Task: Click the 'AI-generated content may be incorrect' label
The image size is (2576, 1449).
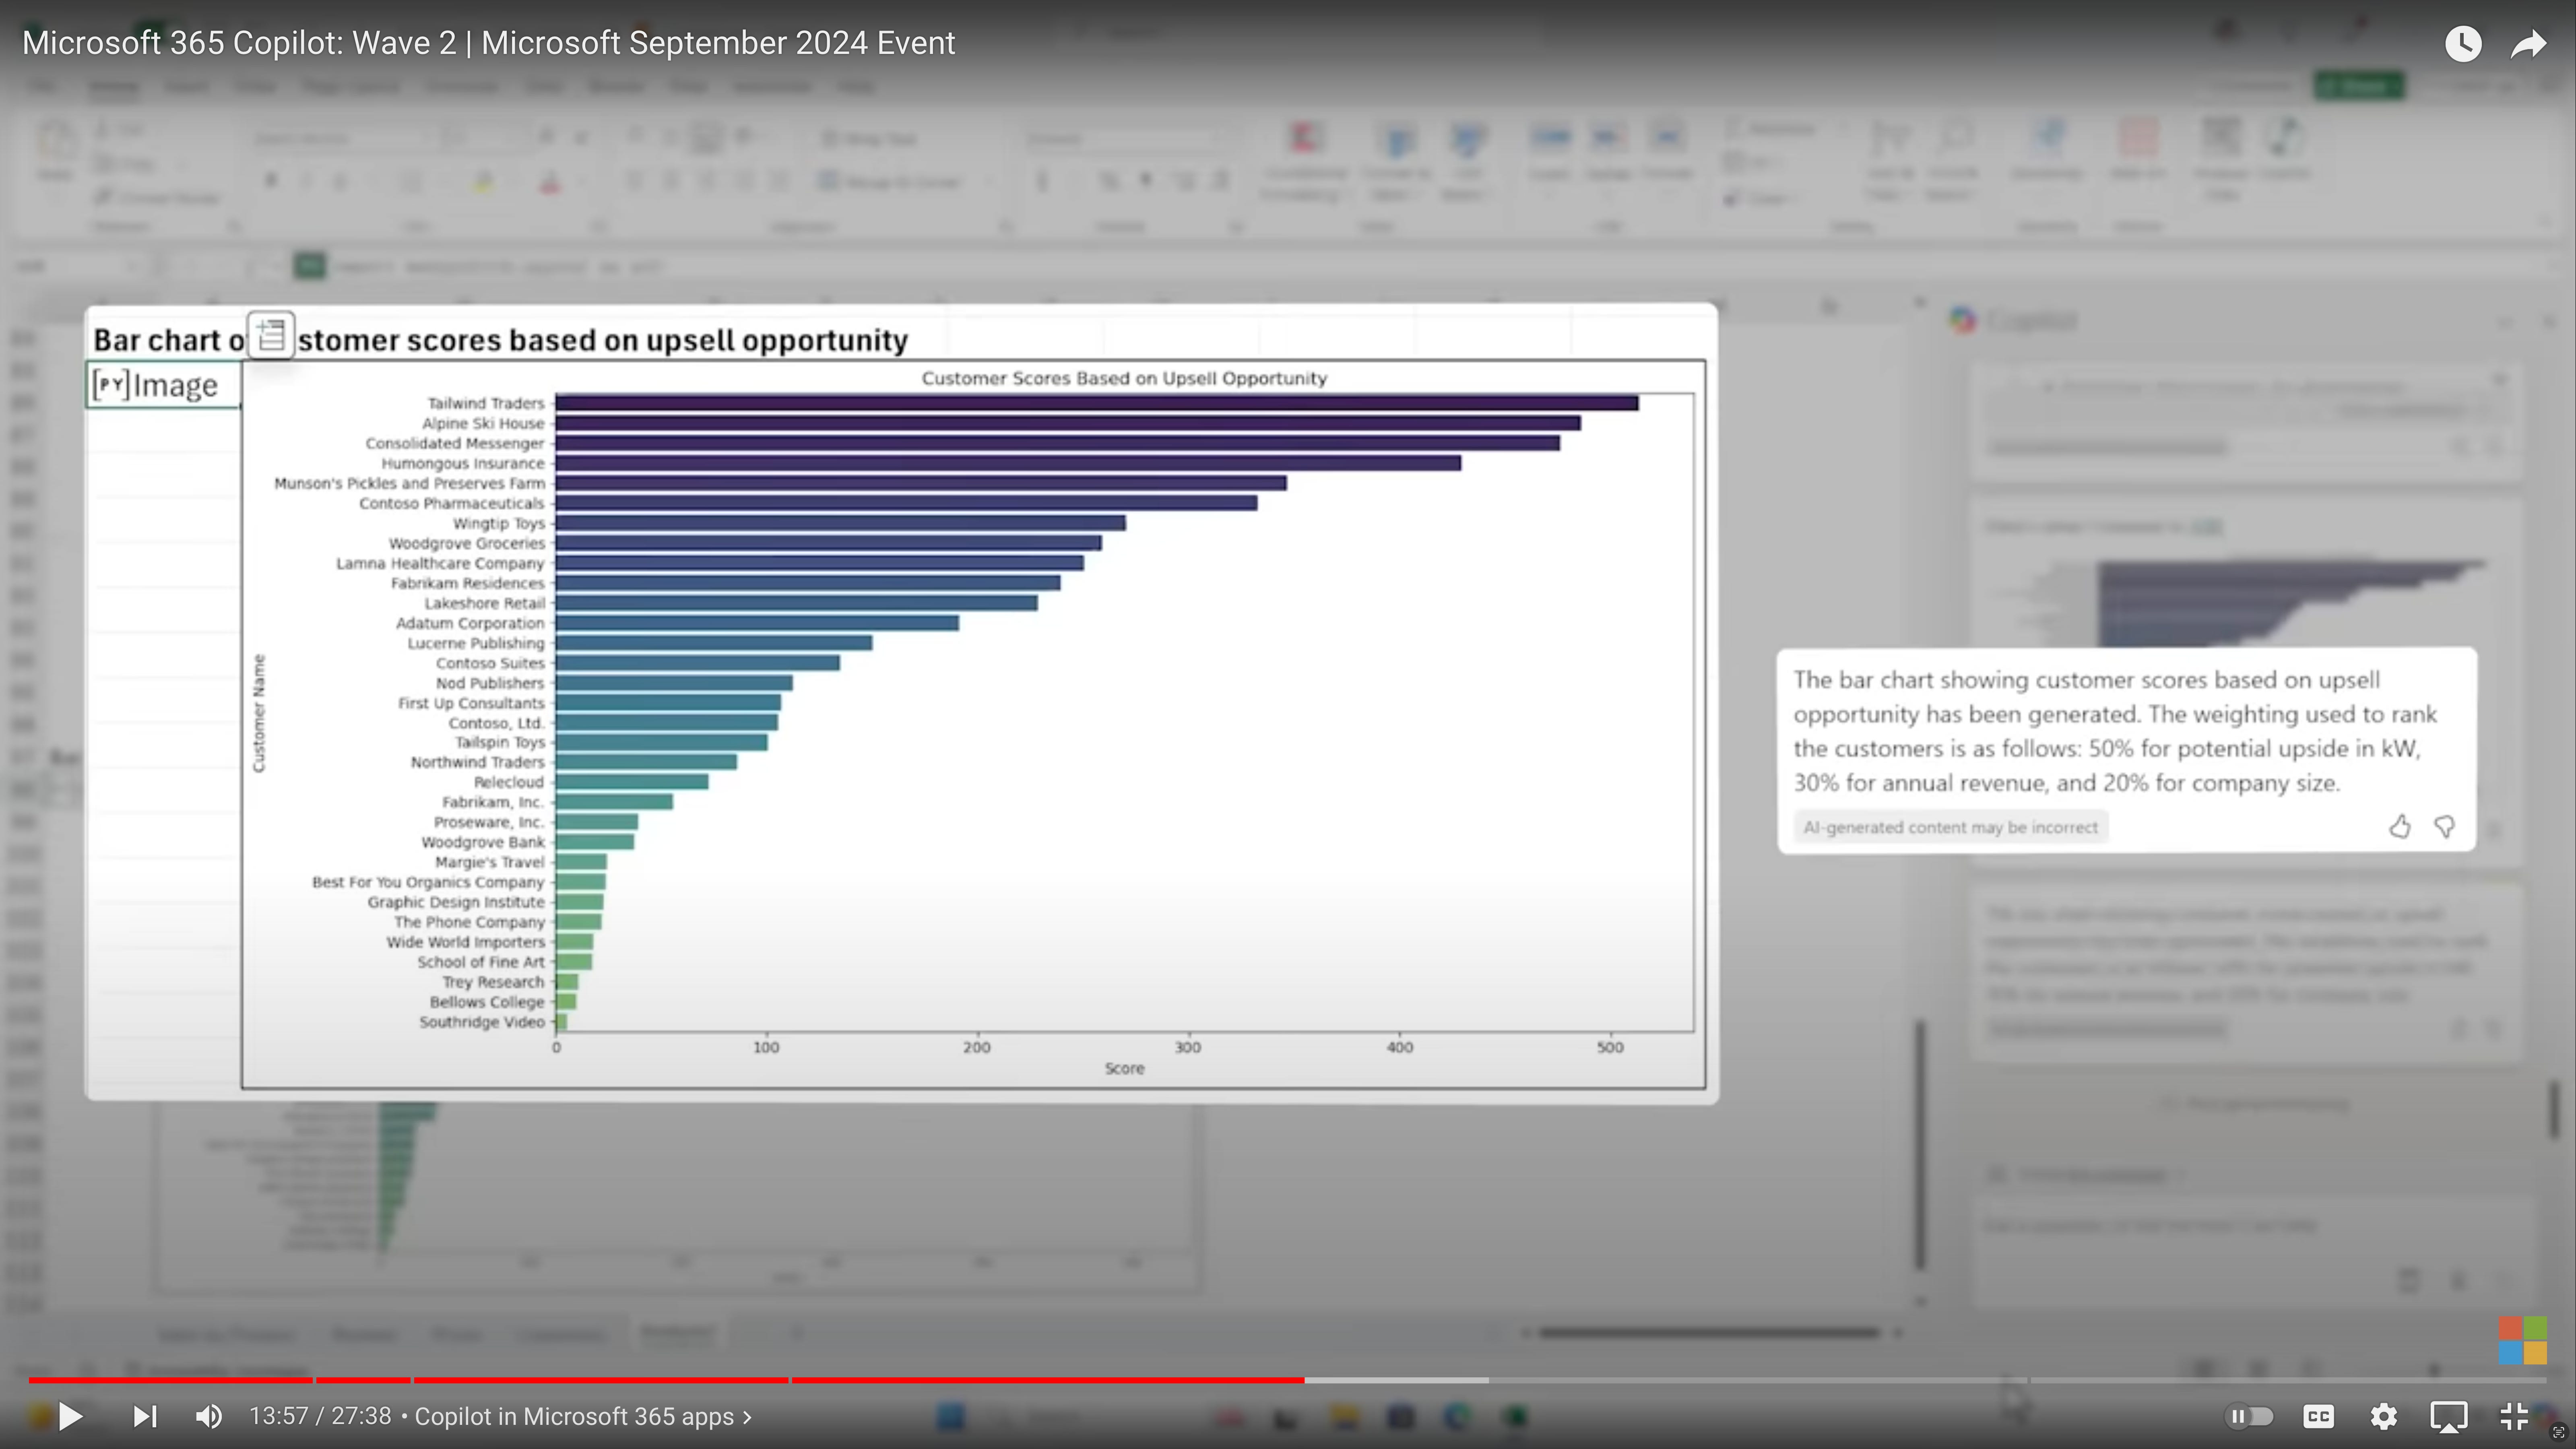Action: (x=1950, y=827)
